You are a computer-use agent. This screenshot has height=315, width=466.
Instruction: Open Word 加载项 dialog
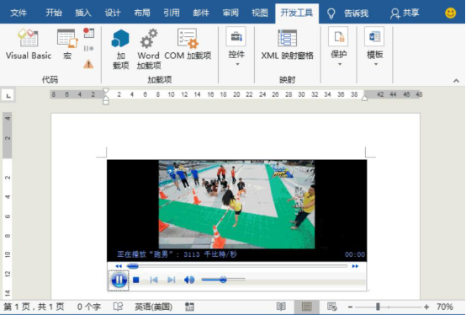tap(149, 49)
